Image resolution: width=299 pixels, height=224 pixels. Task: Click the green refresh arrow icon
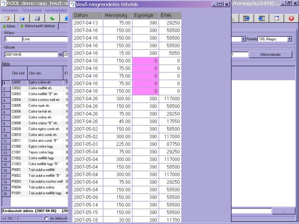tap(52, 18)
